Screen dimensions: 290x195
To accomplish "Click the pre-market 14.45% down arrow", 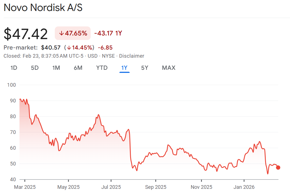I will point(69,48).
